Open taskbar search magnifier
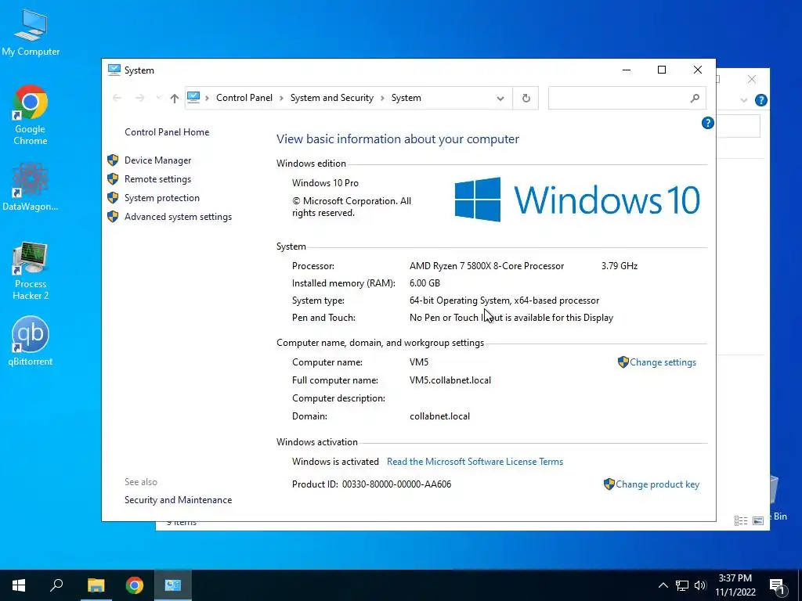 [56, 585]
